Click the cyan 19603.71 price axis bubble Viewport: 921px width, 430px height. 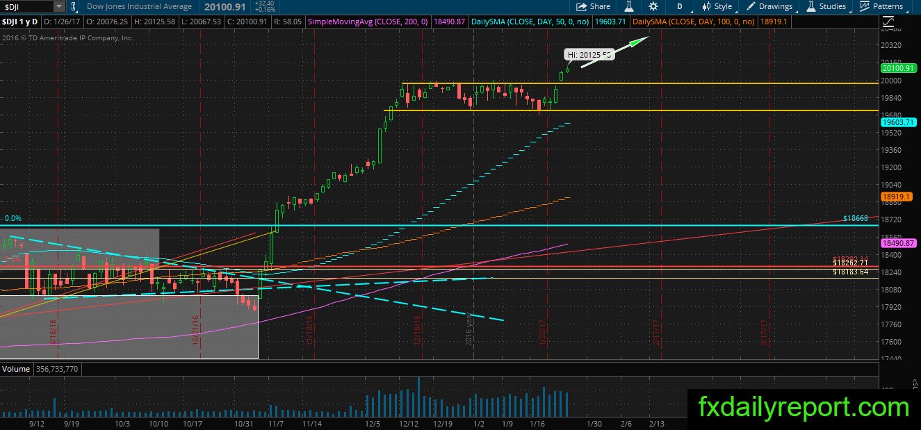[899, 122]
